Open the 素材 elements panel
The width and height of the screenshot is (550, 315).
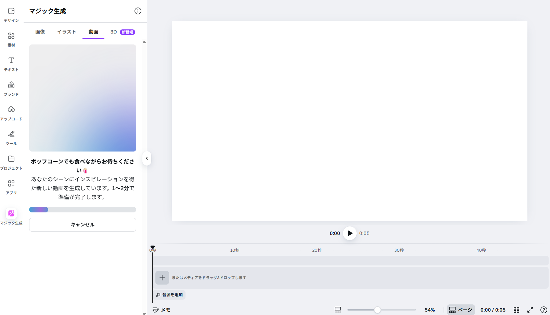tap(11, 39)
